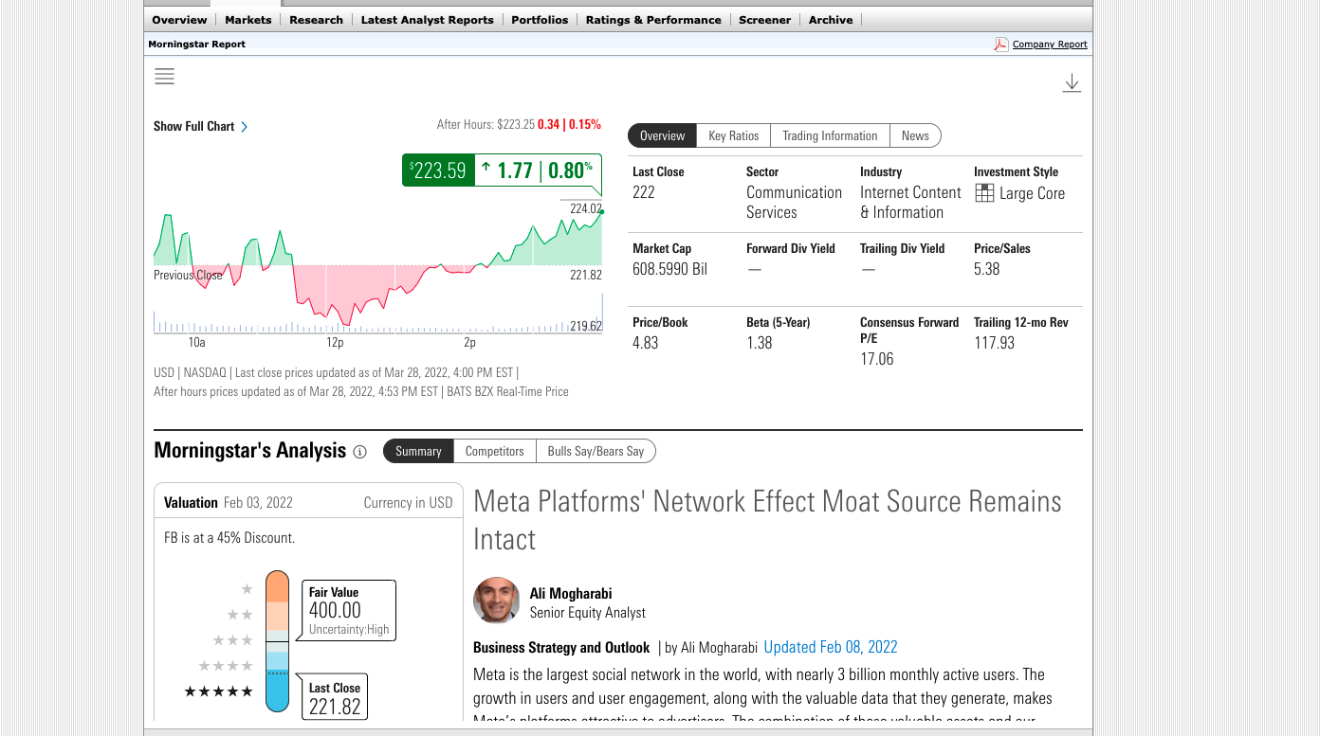
Task: Click the green $223.59 price box
Action: [438, 171]
